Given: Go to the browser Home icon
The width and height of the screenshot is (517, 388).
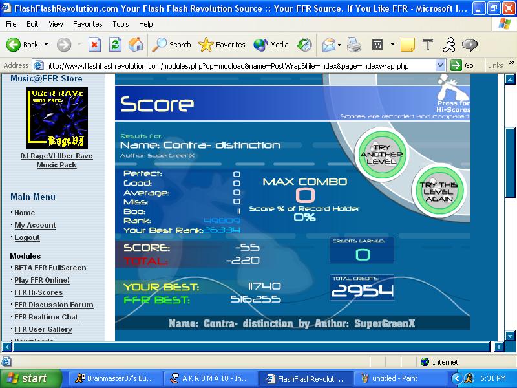Looking at the screenshot, I should pos(136,45).
